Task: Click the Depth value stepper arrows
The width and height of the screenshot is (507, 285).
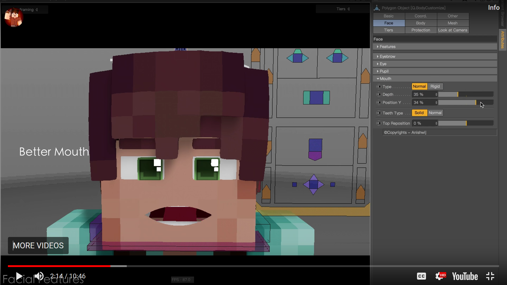Action: (x=436, y=94)
